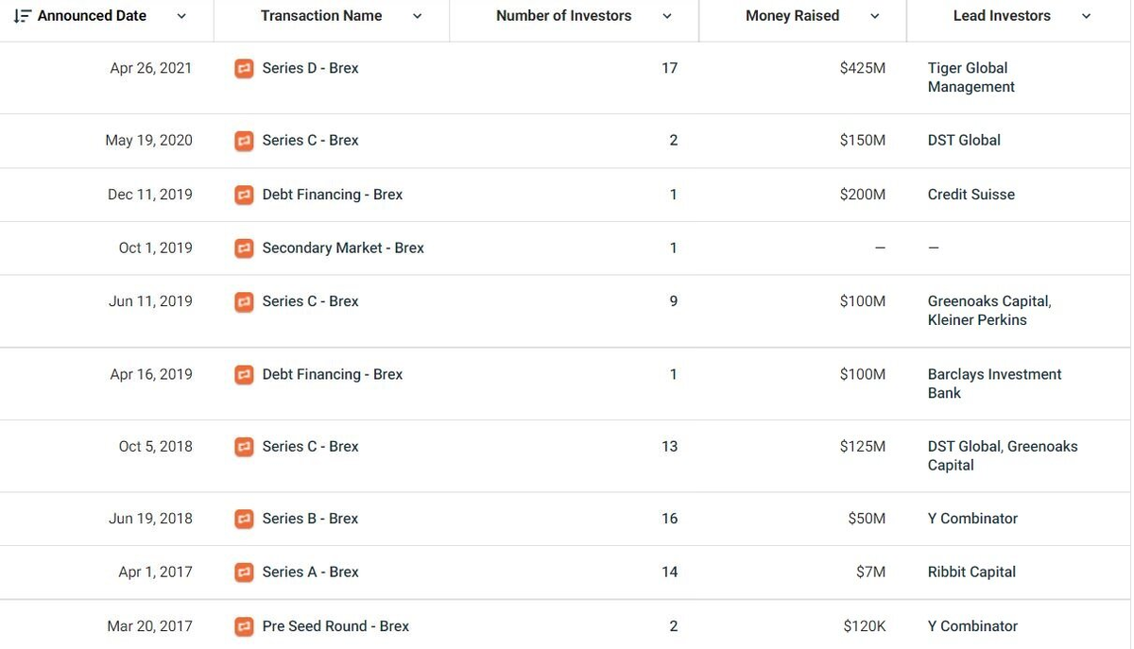Click the sort-order icon beside Announced Date

(21, 15)
